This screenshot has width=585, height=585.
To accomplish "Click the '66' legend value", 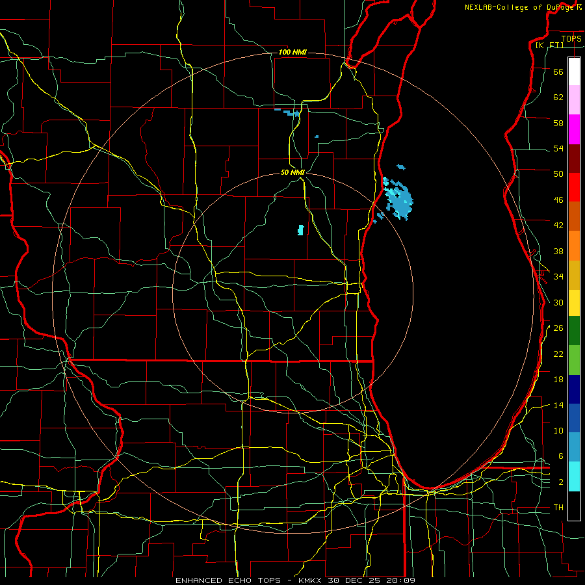I will (558, 71).
